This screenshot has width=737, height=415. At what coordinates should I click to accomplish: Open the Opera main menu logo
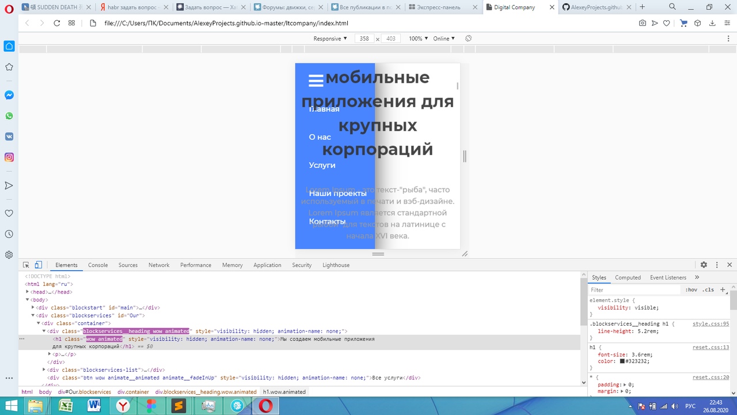click(9, 8)
